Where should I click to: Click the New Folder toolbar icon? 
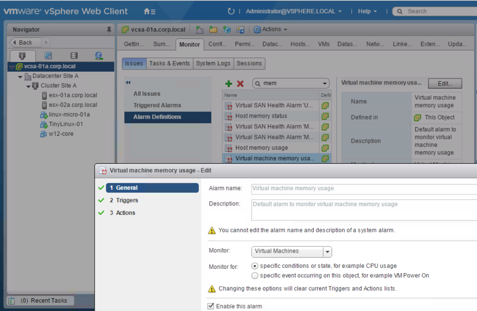pos(213,30)
